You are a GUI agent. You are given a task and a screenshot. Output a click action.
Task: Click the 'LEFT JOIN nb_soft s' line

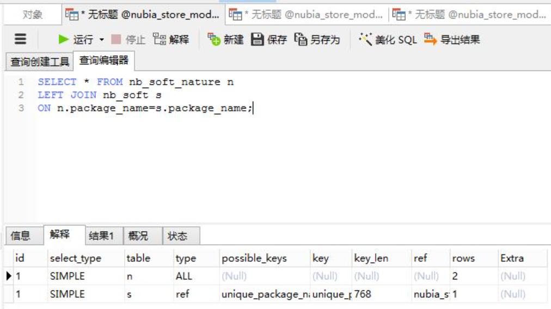click(x=100, y=95)
